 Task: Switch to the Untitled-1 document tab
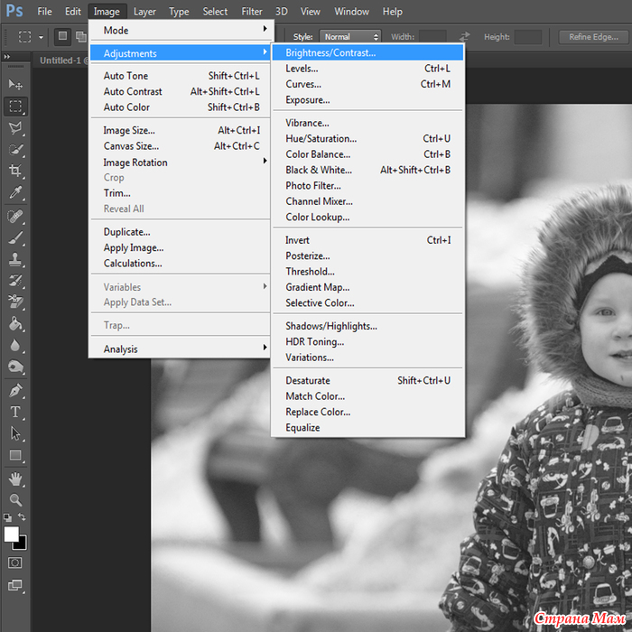click(x=62, y=60)
